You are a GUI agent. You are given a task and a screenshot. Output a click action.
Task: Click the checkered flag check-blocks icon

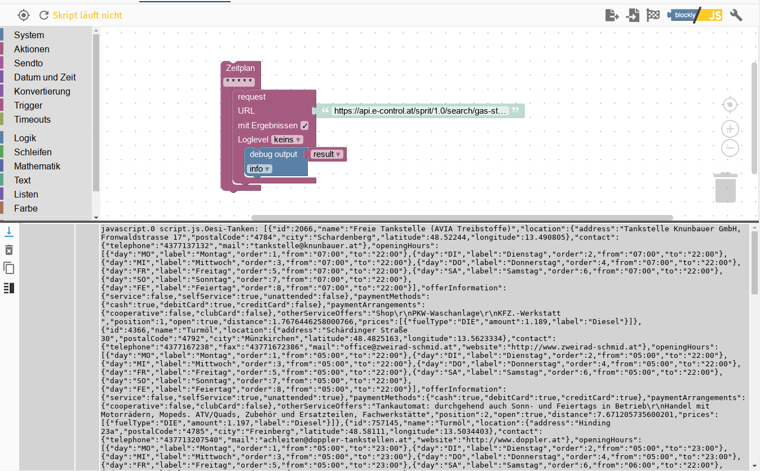click(653, 15)
